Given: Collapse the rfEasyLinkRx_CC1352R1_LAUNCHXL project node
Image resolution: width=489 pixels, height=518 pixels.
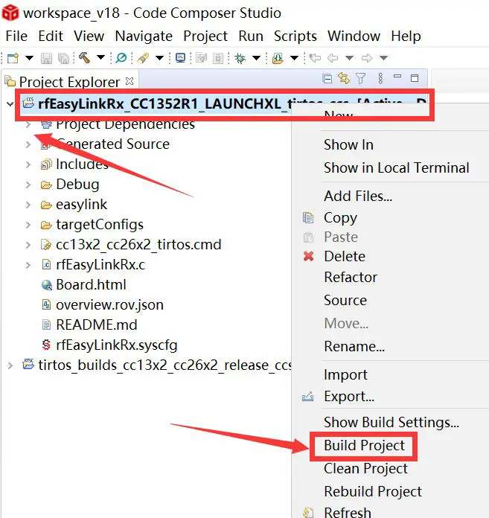Looking at the screenshot, I should [10, 104].
